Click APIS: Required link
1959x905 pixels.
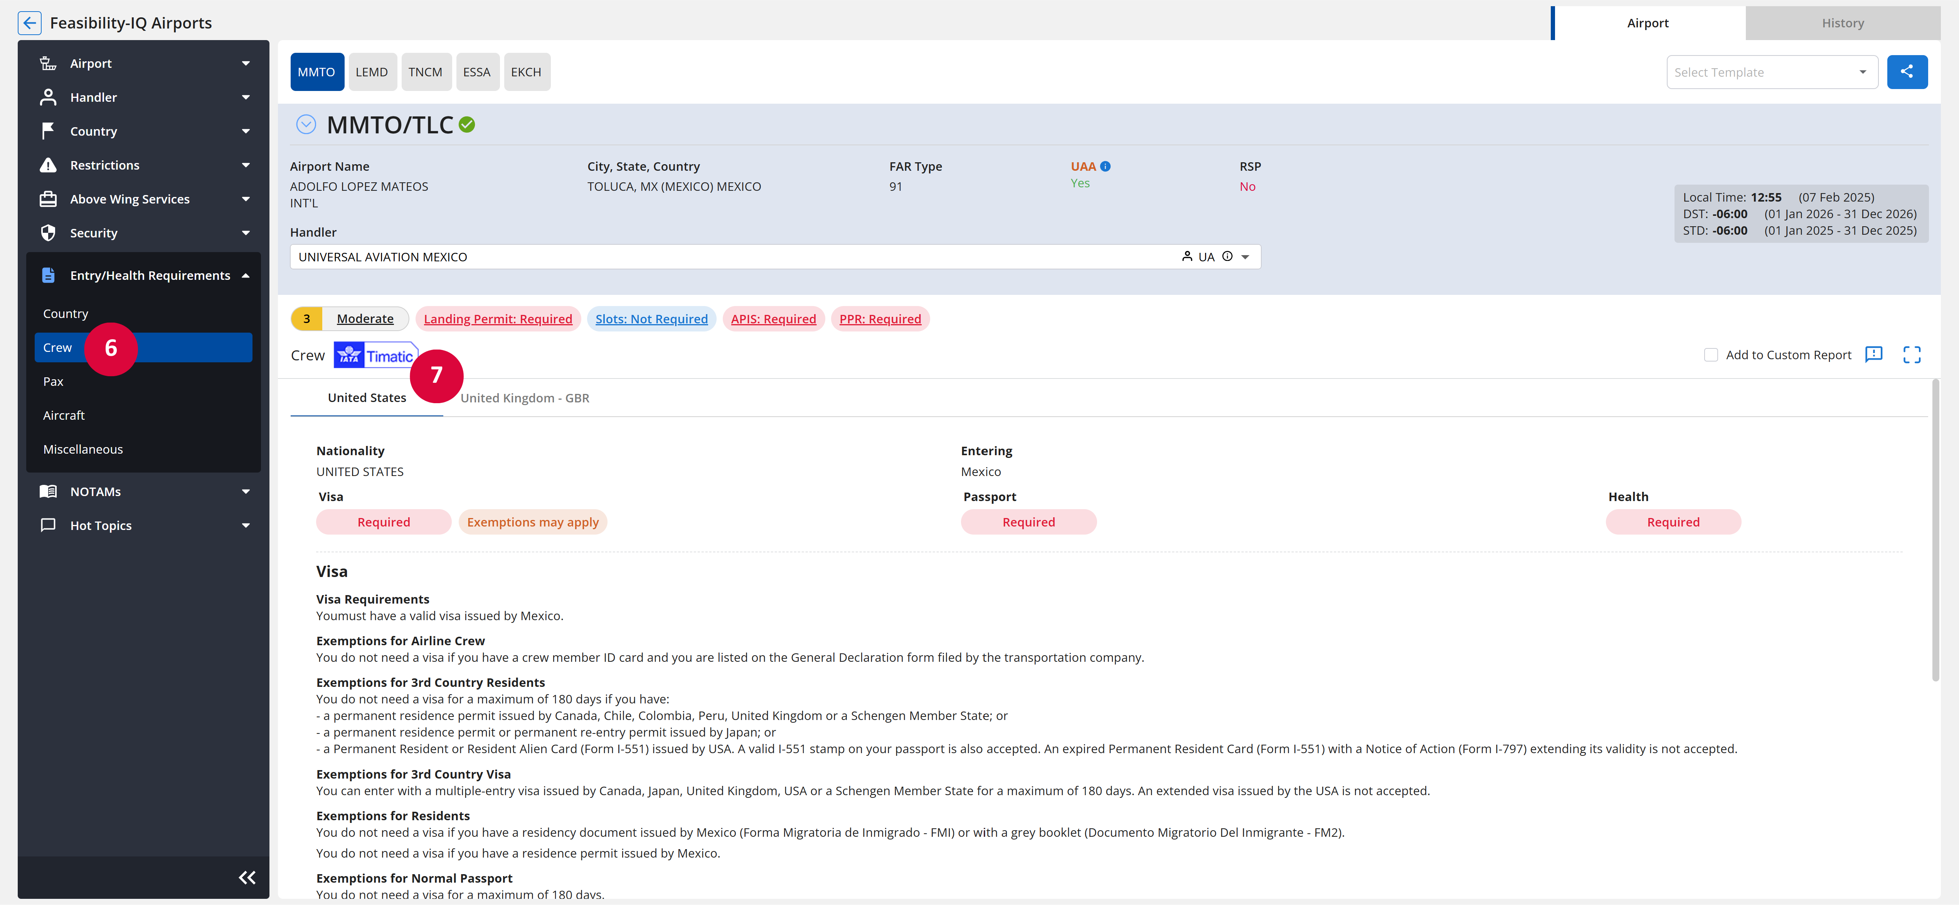[773, 320]
